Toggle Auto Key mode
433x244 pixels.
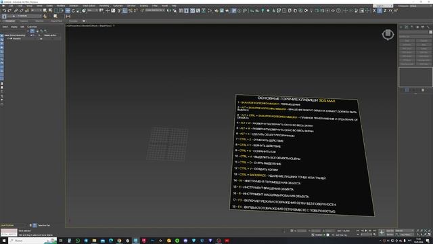[x=390, y=230]
